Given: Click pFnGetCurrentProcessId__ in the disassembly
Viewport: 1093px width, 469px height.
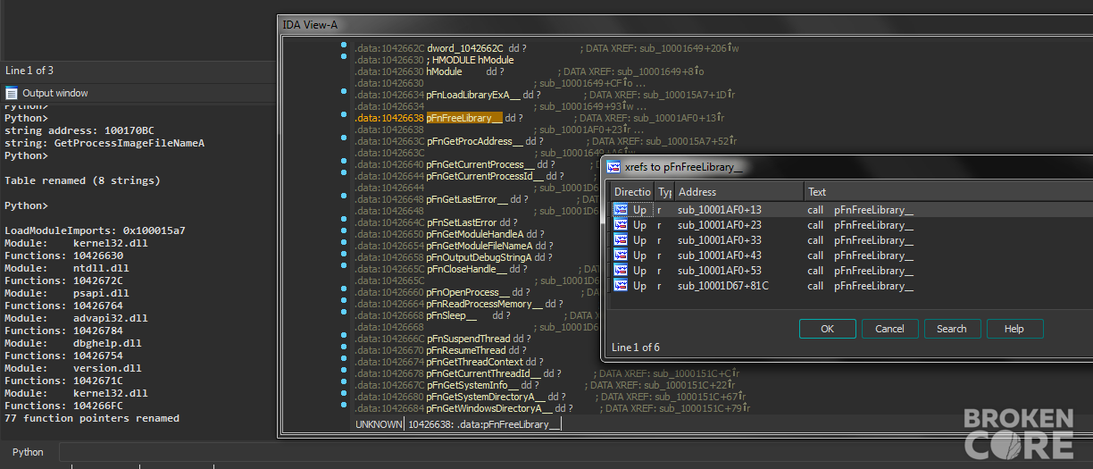Looking at the screenshot, I should coord(485,176).
